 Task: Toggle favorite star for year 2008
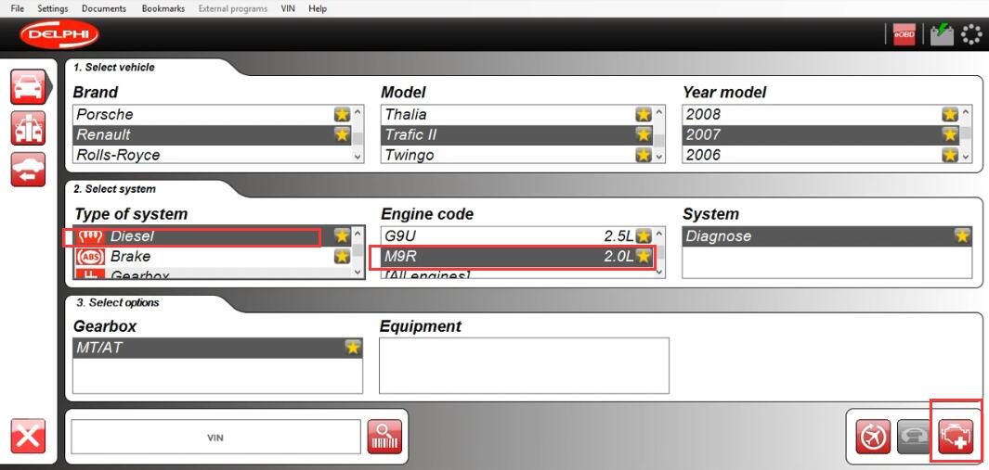pyautogui.click(x=950, y=115)
